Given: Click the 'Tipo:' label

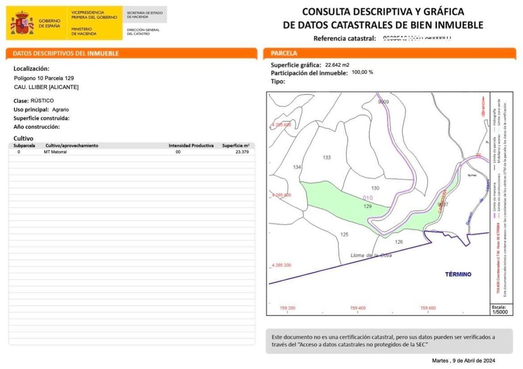Looking at the screenshot, I should click(x=278, y=82).
